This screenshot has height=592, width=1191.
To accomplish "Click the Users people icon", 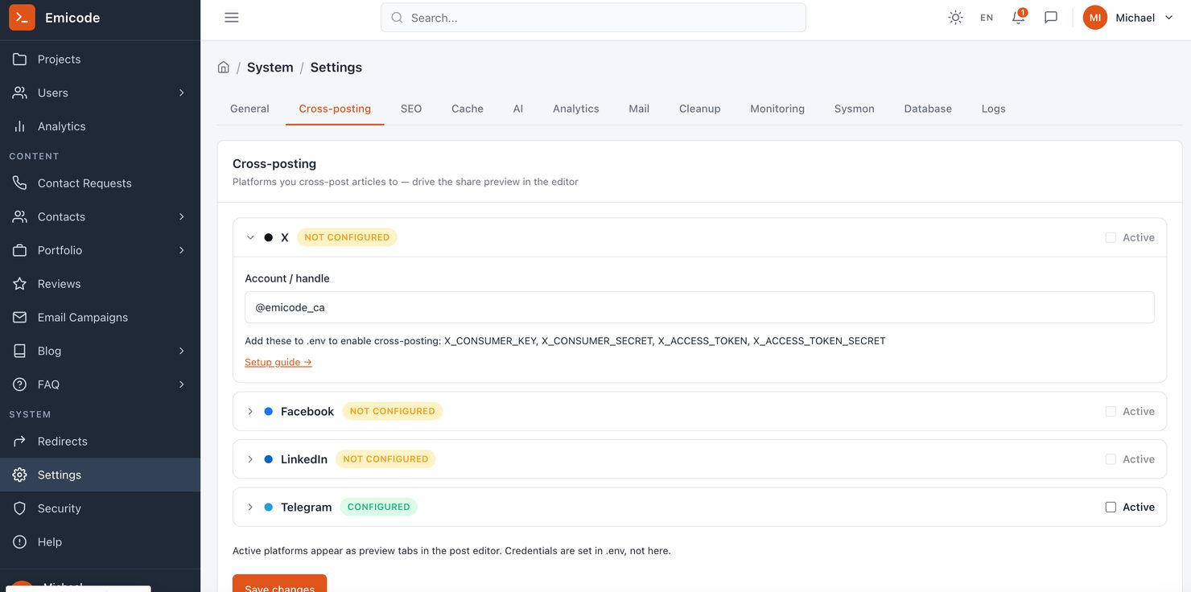I will tap(20, 92).
